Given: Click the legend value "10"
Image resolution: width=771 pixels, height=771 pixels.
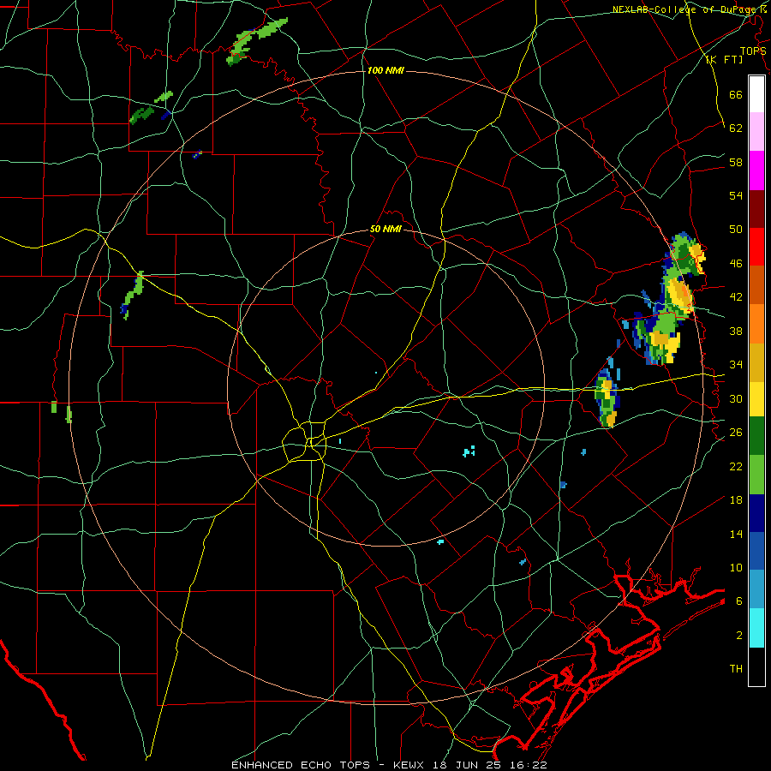Looking at the screenshot, I should pos(736,568).
